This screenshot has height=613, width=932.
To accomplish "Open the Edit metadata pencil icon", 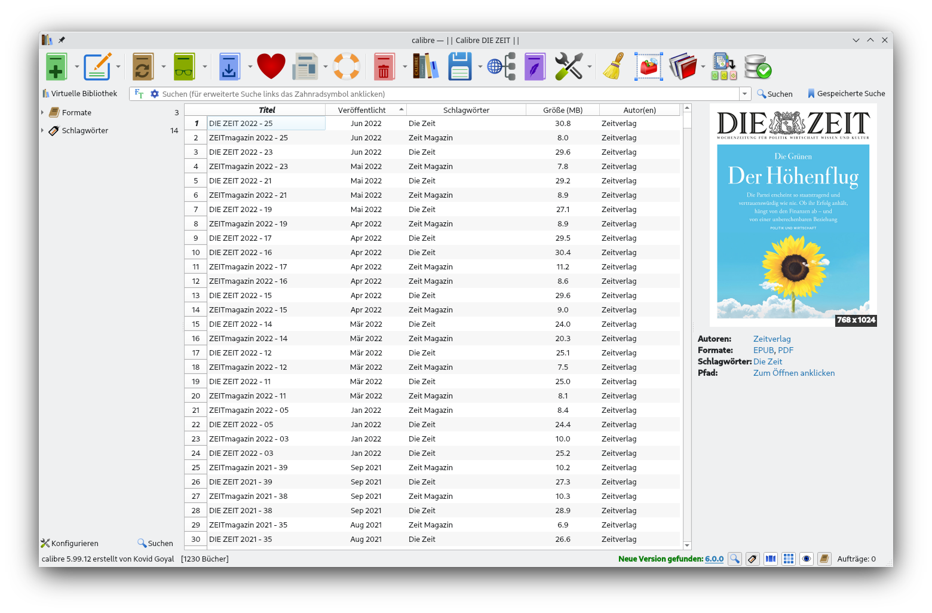I will (x=97, y=66).
